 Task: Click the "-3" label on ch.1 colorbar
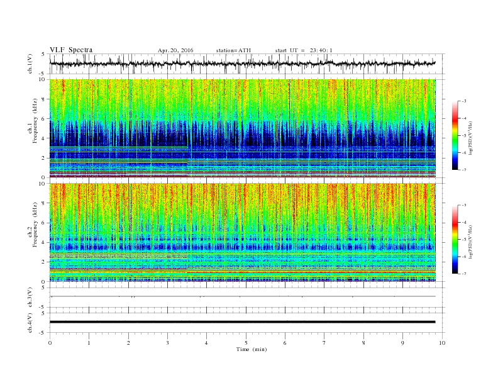click(463, 101)
